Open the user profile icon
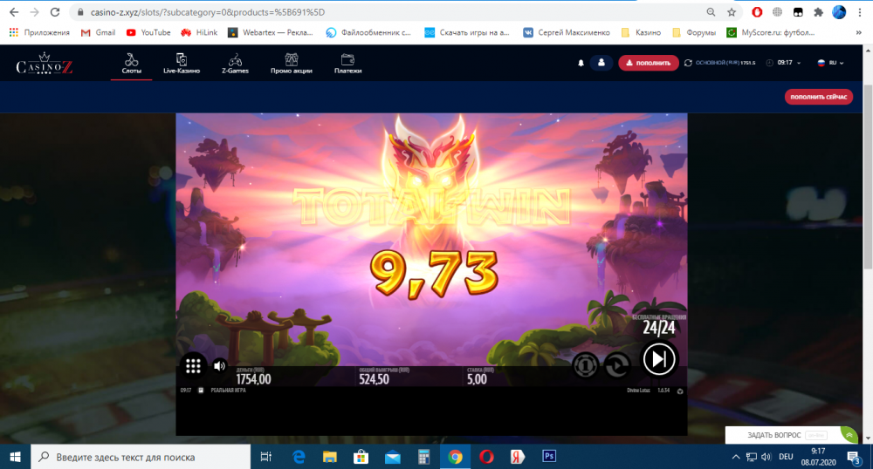873x469 pixels. point(601,63)
